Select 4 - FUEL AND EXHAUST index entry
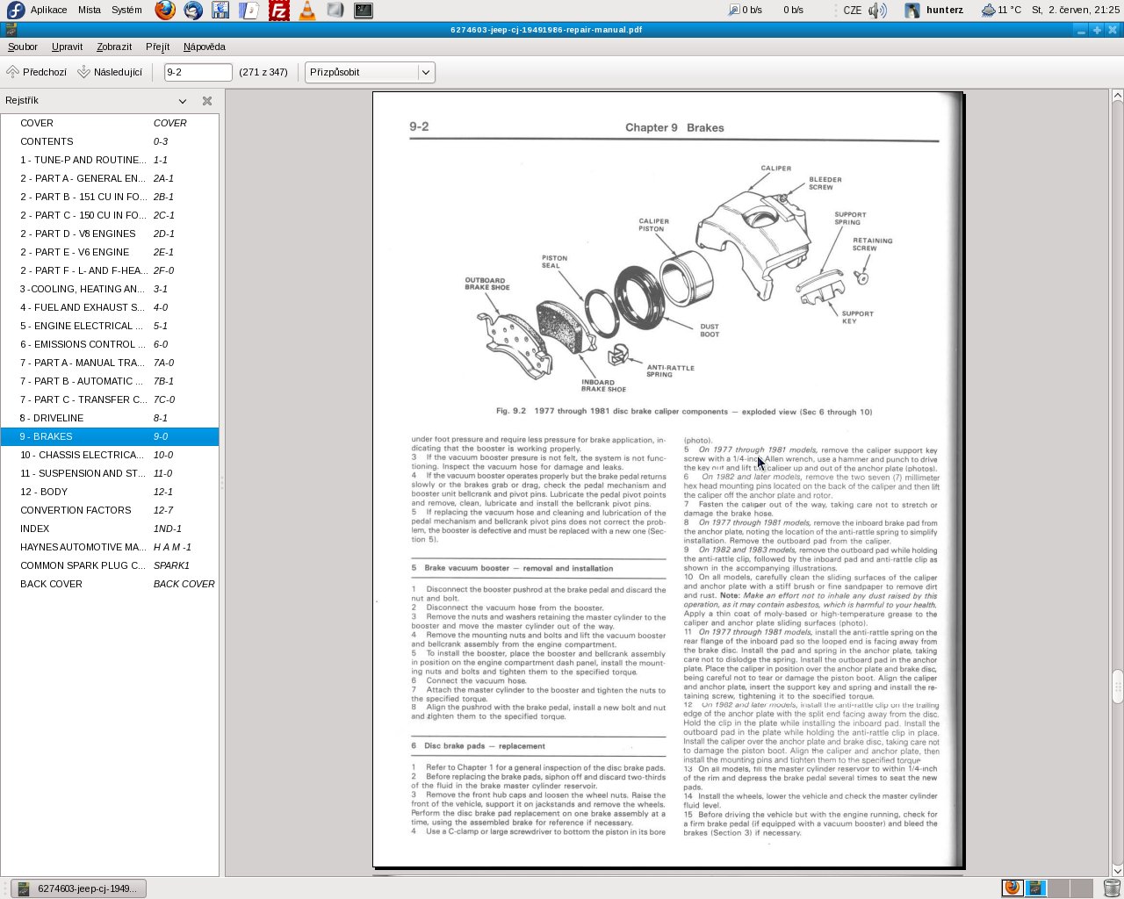The width and height of the screenshot is (1124, 899). pyautogui.click(x=110, y=307)
